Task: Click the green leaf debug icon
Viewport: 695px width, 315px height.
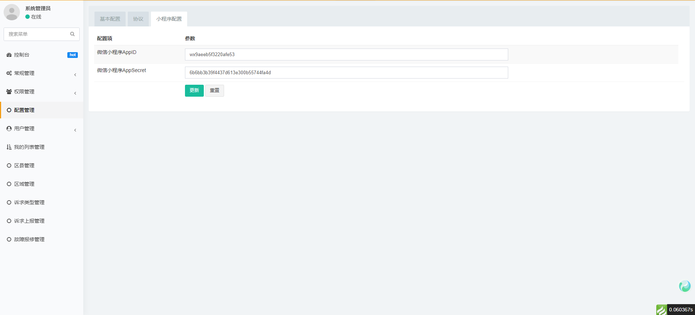Action: pos(661,310)
